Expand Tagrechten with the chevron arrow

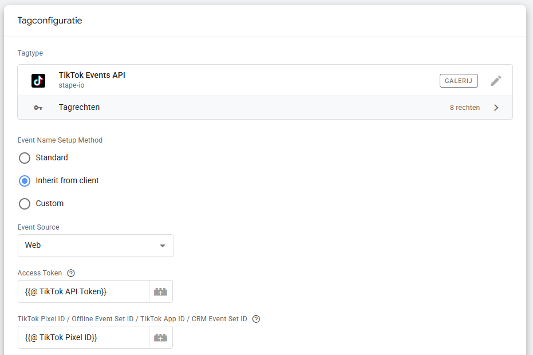pos(496,108)
